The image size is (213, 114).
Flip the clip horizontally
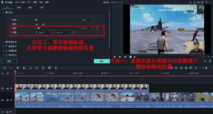click(36, 24)
